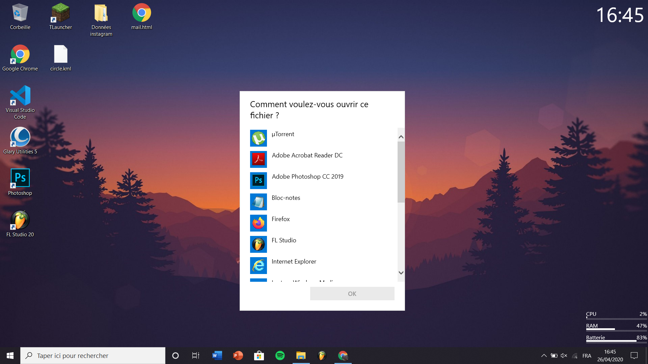648x364 pixels.
Task: Click the OK button
Action: (352, 294)
